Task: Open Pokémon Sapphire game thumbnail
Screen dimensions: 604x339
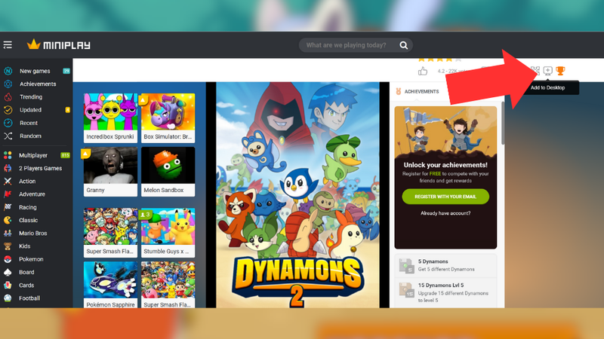Action: coord(110,285)
